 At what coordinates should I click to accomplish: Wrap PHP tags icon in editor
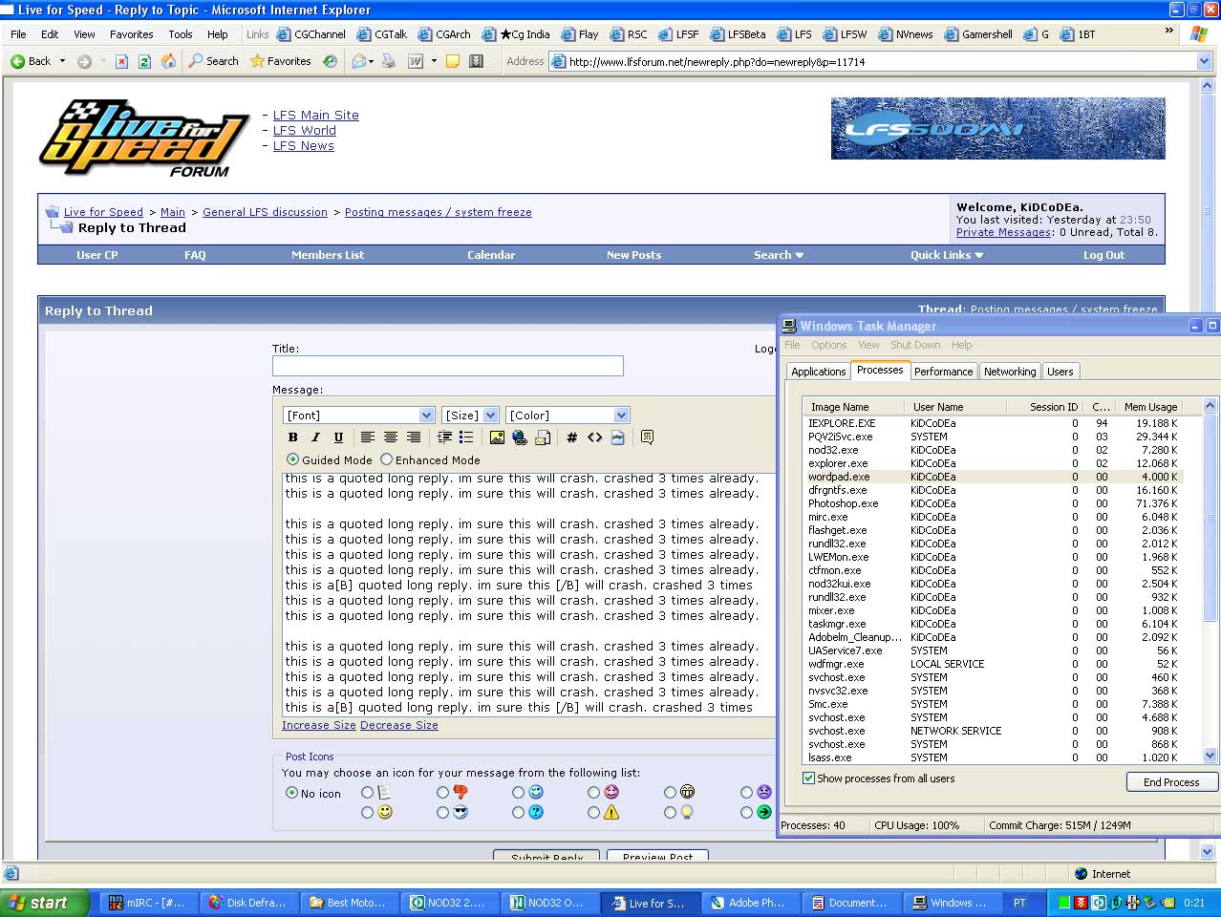point(617,437)
